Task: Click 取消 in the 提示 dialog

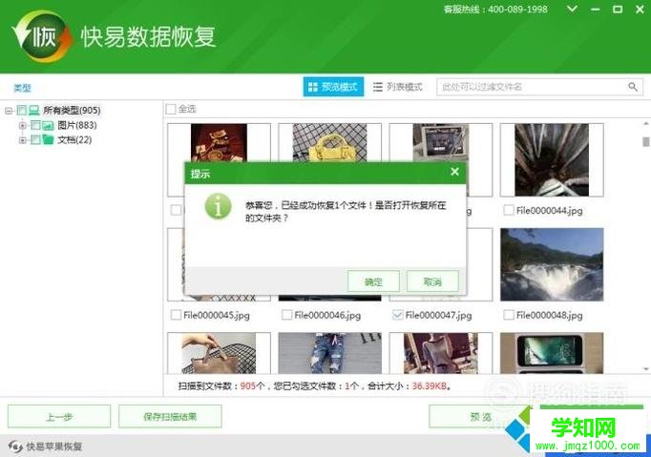Action: point(432,281)
